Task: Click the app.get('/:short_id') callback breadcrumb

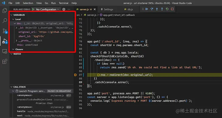Action: pyautogui.click(x=119, y=15)
